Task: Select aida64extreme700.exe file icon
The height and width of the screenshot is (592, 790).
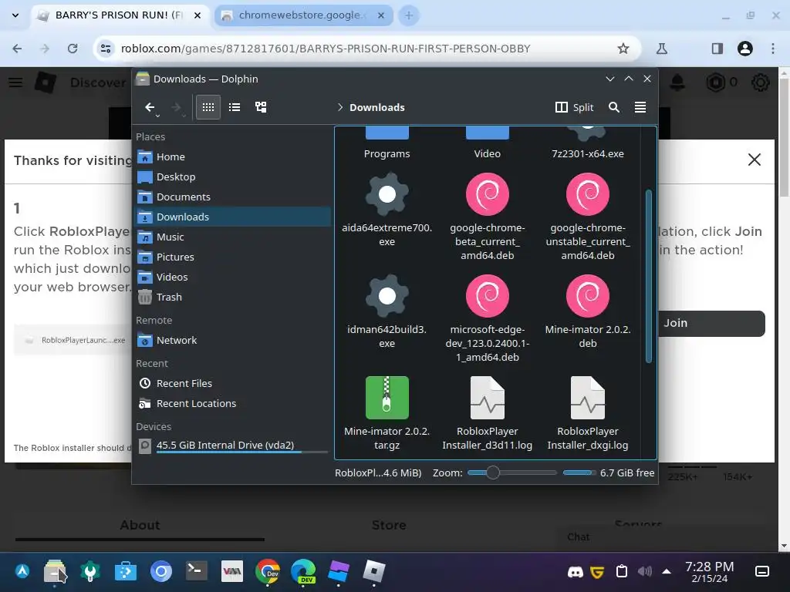Action: [387, 194]
